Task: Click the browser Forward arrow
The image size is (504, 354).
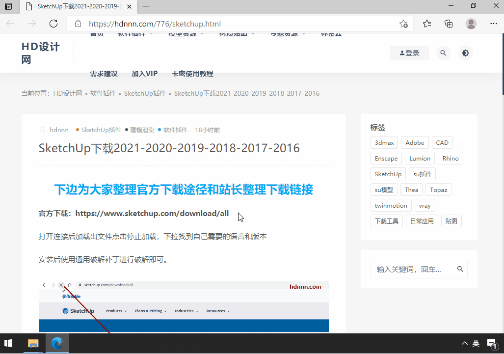Action: pos(32,24)
